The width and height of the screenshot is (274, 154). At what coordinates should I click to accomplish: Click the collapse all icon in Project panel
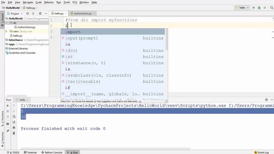[33, 13]
